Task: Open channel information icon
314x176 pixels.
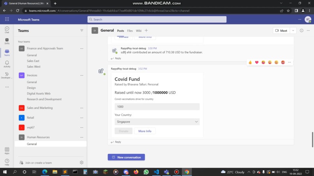Action: point(302,31)
